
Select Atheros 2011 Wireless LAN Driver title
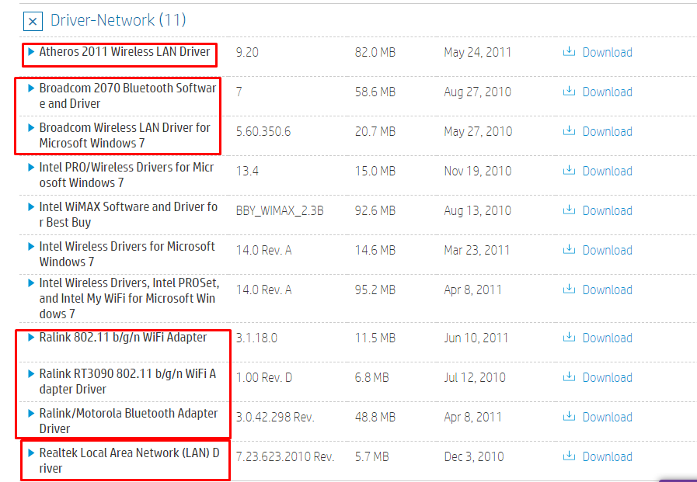(124, 51)
